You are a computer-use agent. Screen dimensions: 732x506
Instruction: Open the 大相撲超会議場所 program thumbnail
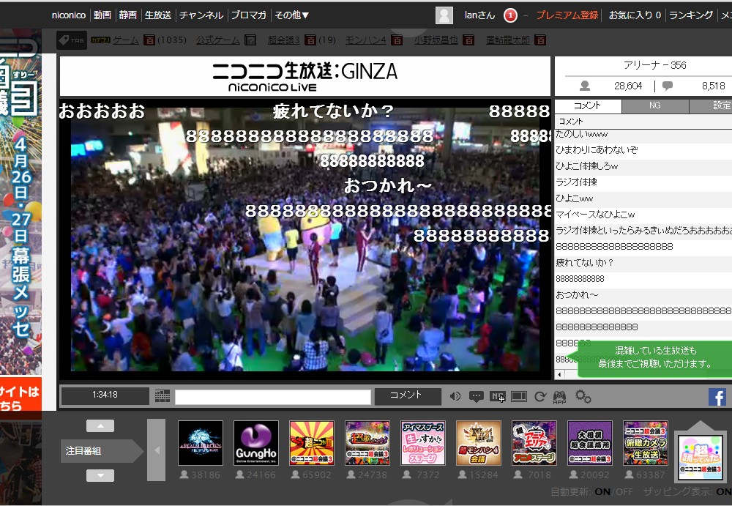[589, 443]
